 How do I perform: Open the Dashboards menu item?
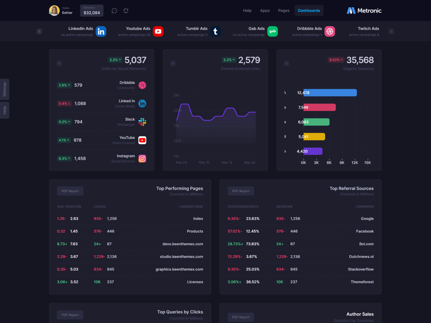[309, 11]
